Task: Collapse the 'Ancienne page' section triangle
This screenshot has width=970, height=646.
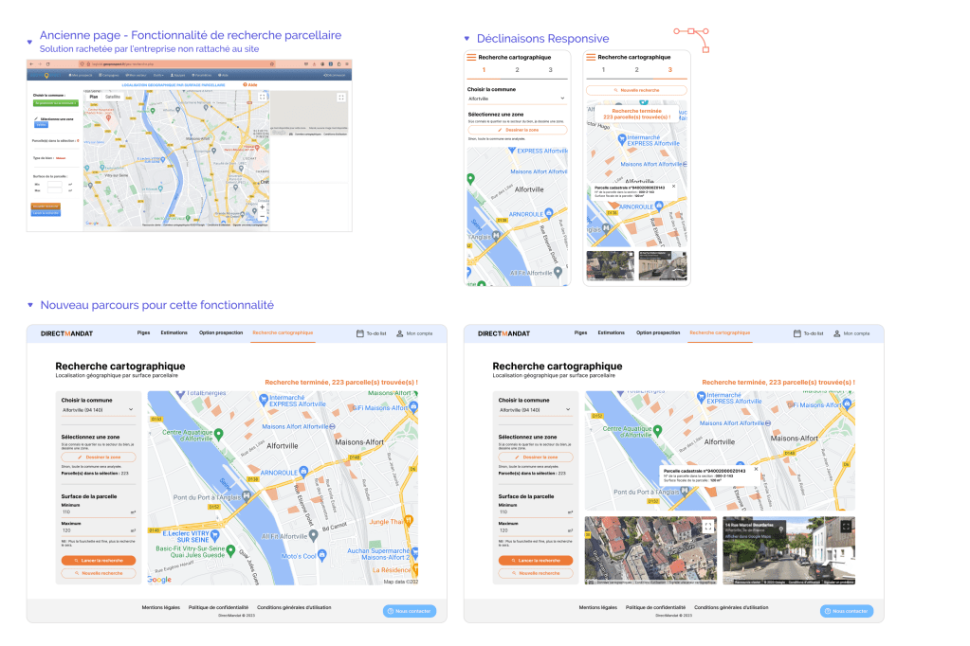Action: point(29,42)
